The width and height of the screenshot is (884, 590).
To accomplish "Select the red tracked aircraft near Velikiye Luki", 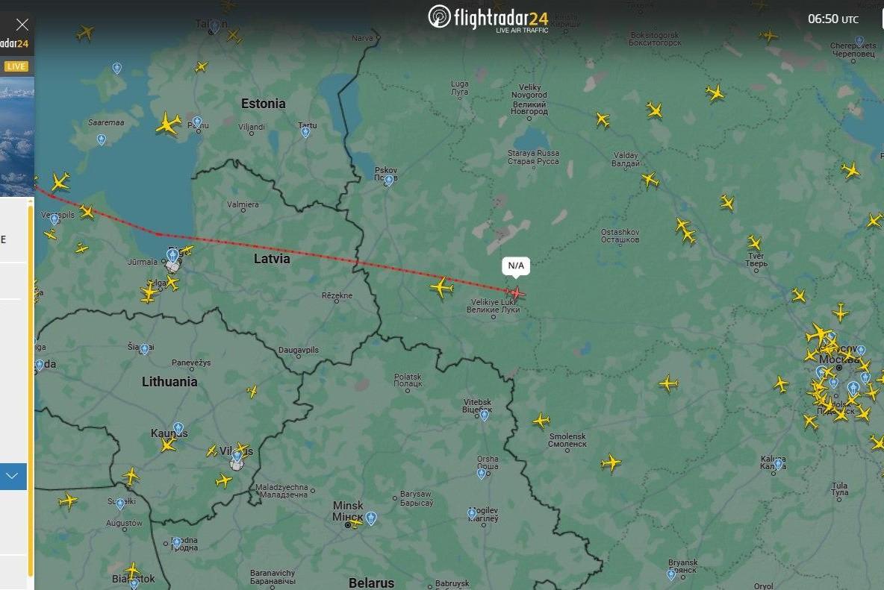I will point(515,292).
